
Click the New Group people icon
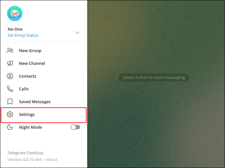pyautogui.click(x=10, y=51)
